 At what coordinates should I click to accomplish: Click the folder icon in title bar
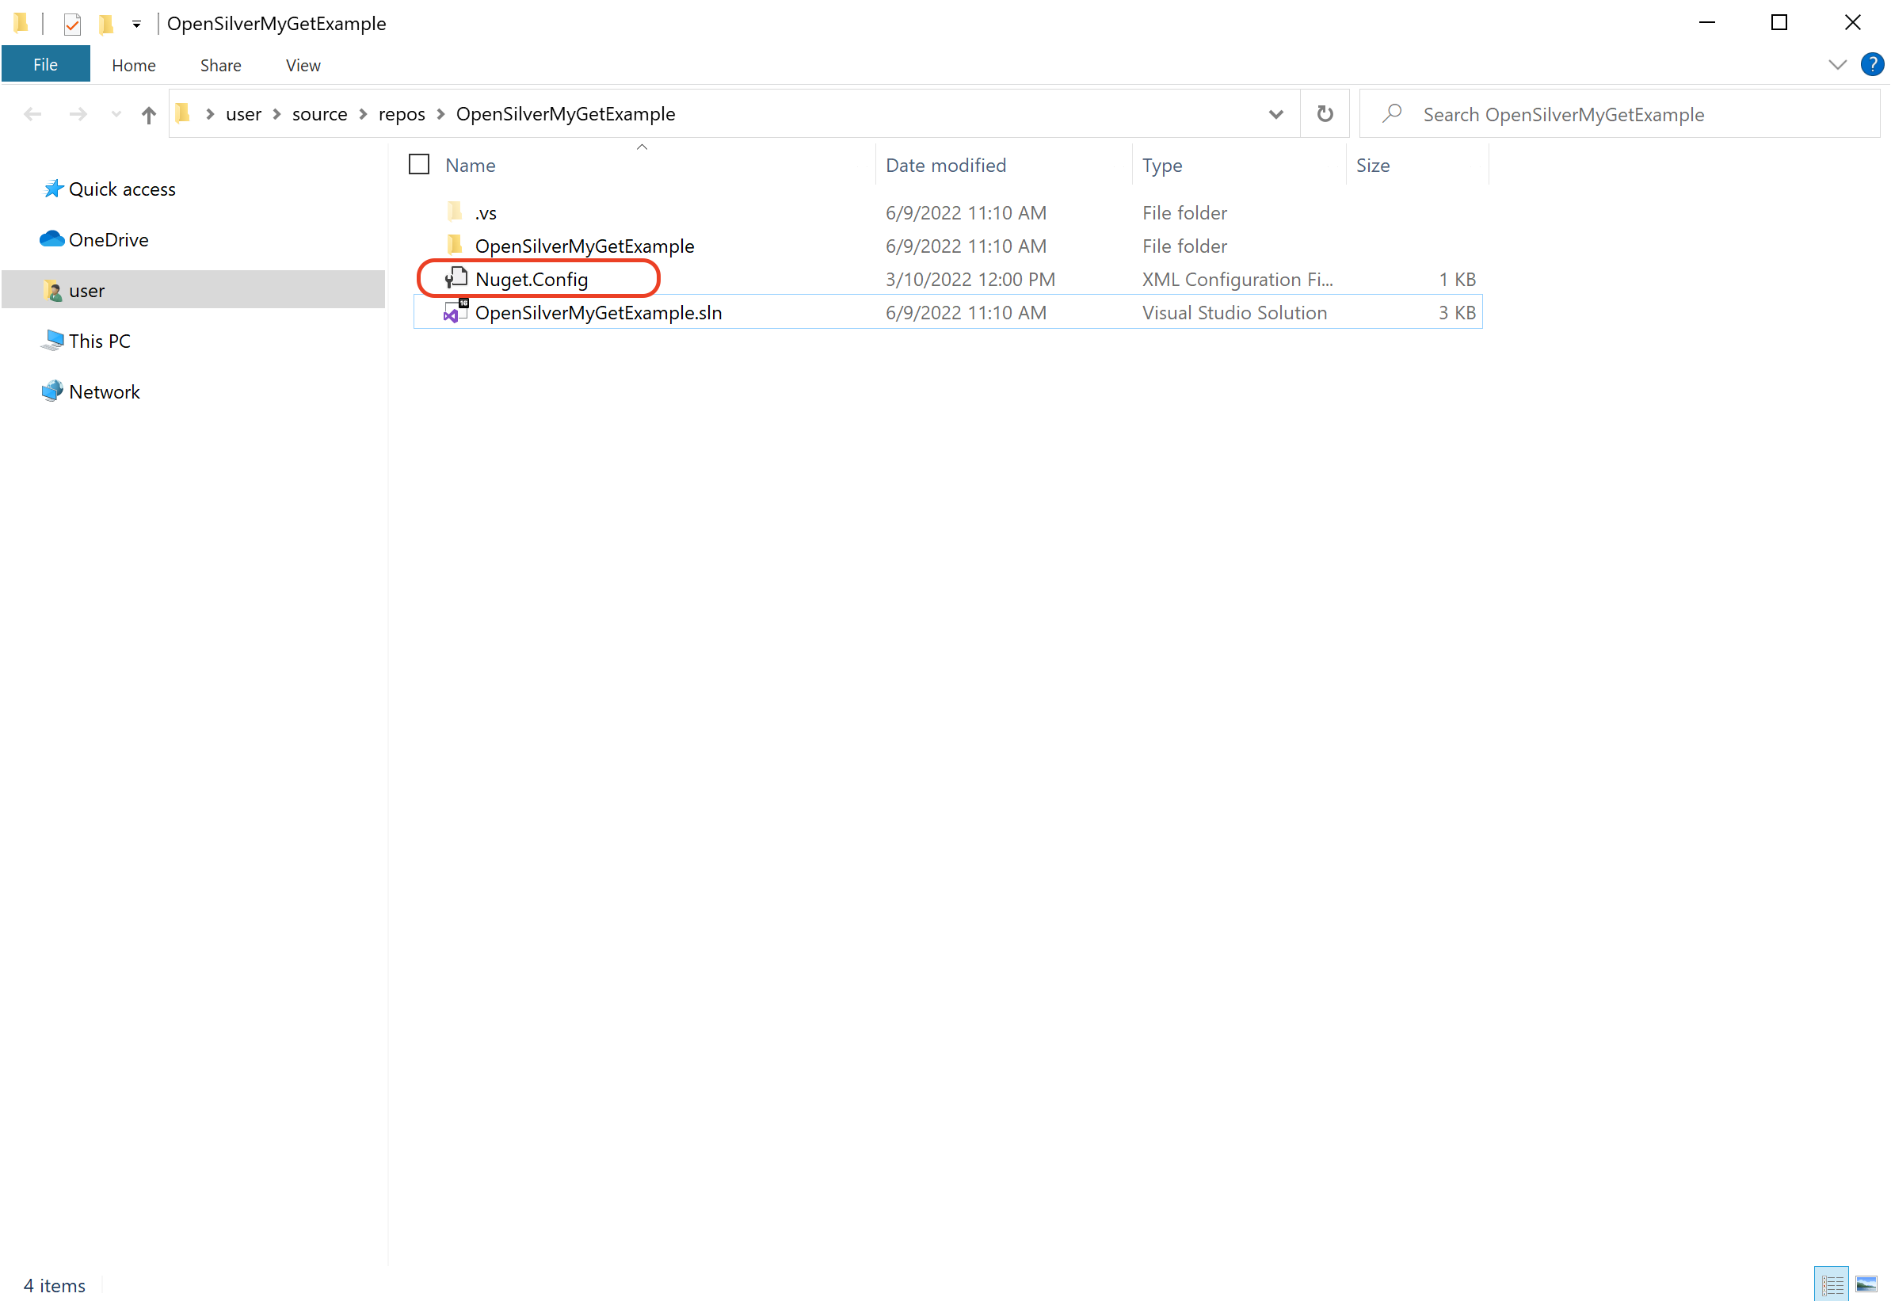coord(21,23)
